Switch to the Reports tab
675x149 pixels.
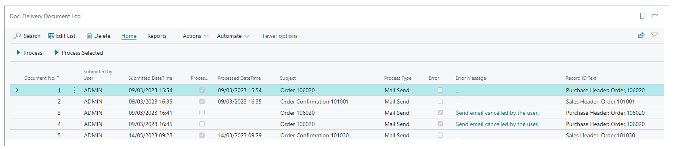coord(157,36)
